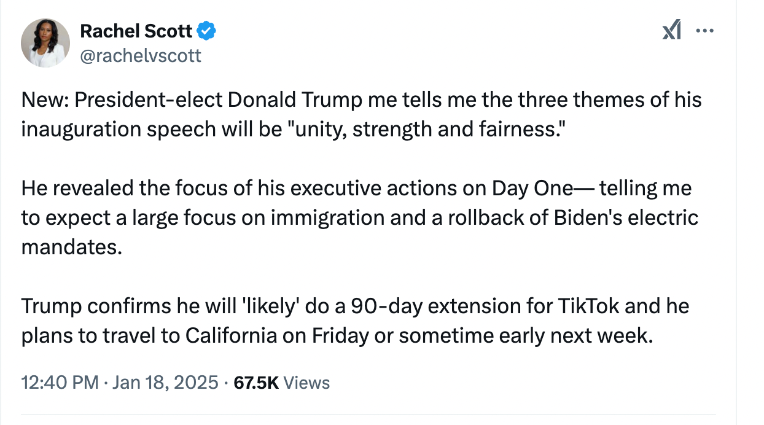Click the 12:40 PM post time
Viewport: 764px width, 425px height.
click(60, 383)
